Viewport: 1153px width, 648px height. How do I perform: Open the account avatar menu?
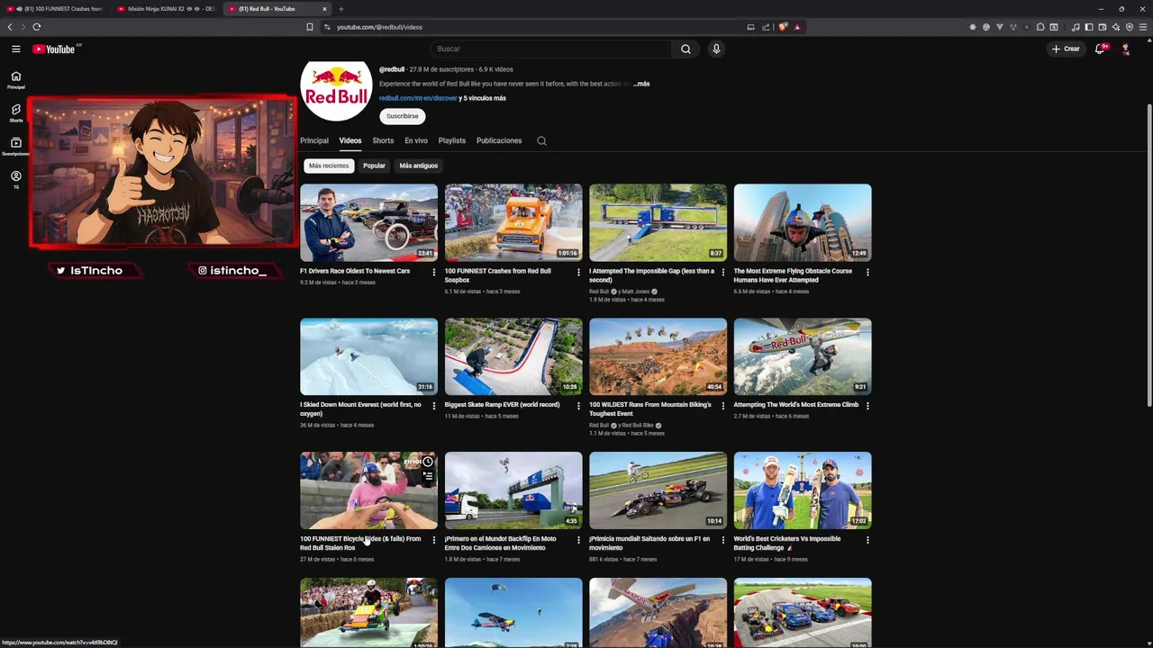point(1125,49)
